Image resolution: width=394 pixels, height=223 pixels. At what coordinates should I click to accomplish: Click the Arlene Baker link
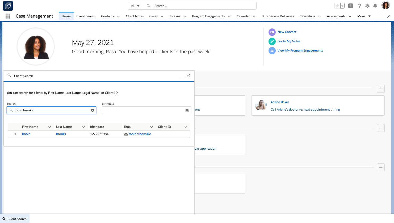pyautogui.click(x=280, y=102)
